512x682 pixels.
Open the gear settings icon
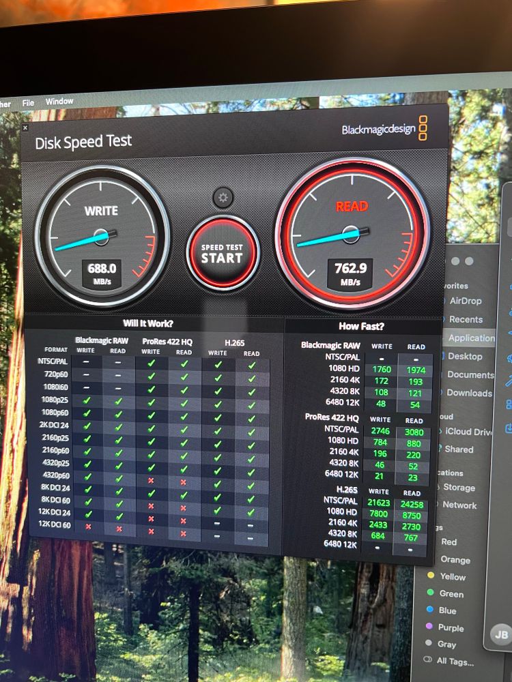223,198
